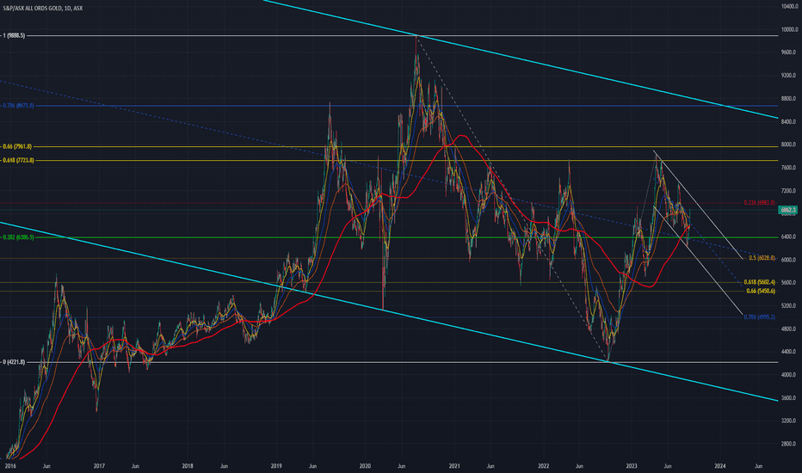This screenshot has width=802, height=473.
Task: Click the 10400.0 price axis label
Action: [x=789, y=6]
